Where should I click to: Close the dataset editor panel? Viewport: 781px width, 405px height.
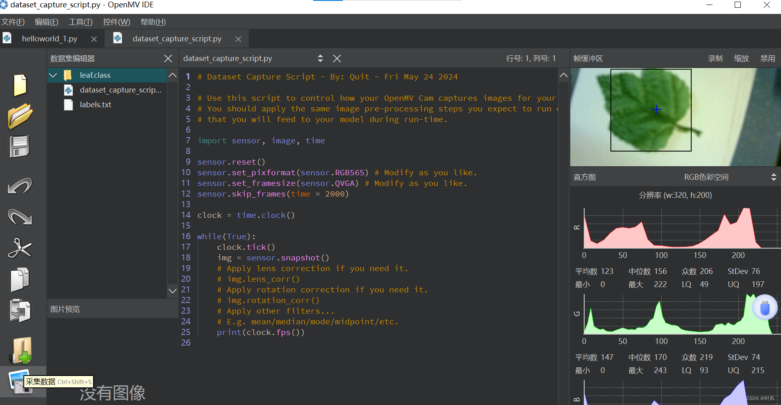point(168,59)
